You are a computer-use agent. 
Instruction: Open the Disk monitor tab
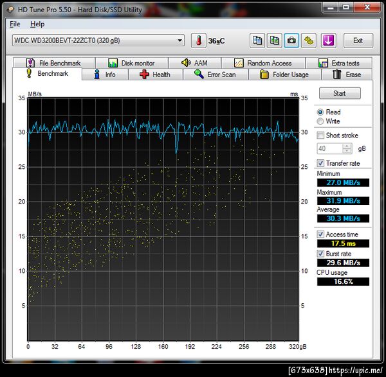click(x=132, y=63)
